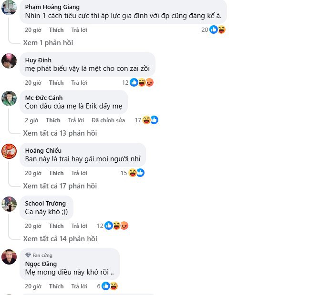
Task: Toggle Thích on Hoàng Chiều's comment
Action: (56, 173)
